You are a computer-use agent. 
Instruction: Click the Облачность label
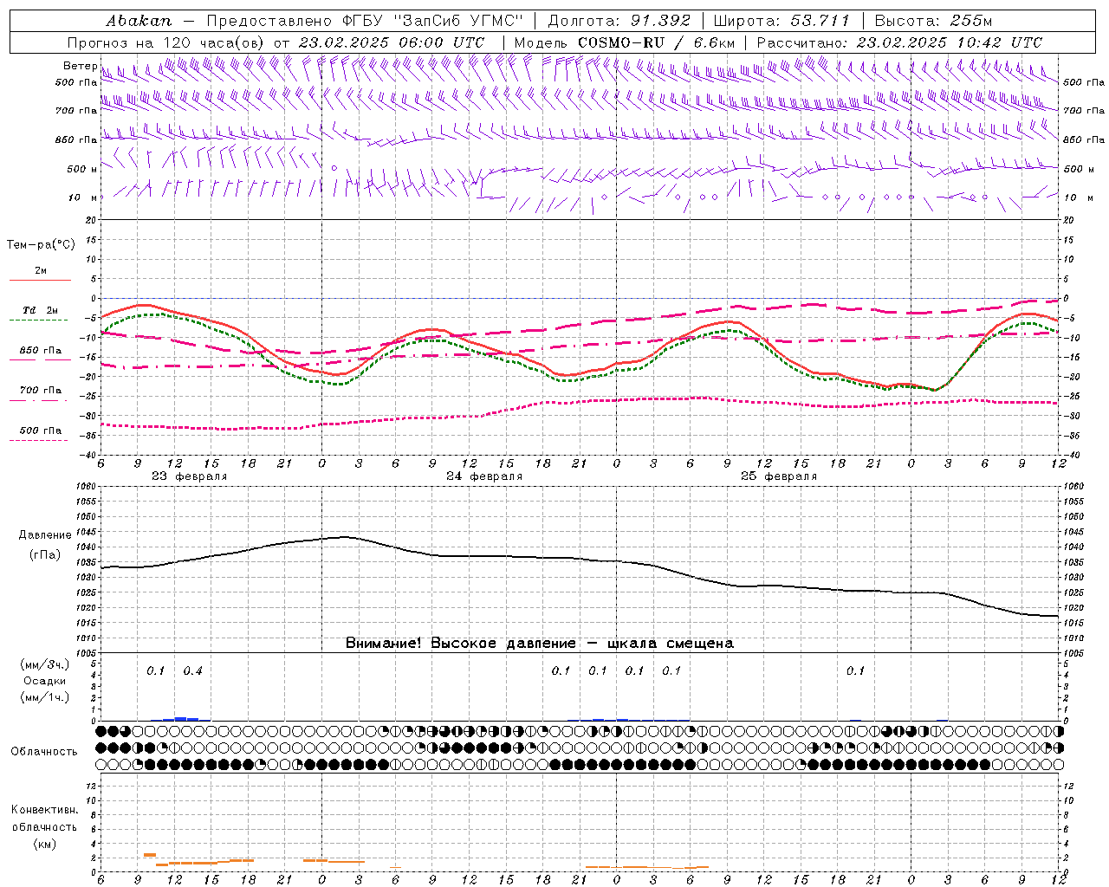pos(44,751)
